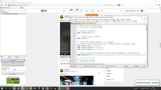Viewport: 161px width, 90px height.
Task: Open OK music note icon
Action: (x=98, y=11)
